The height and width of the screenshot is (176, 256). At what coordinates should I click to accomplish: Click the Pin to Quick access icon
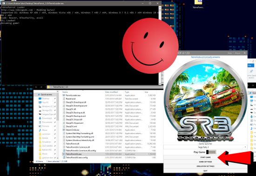point(251,71)
